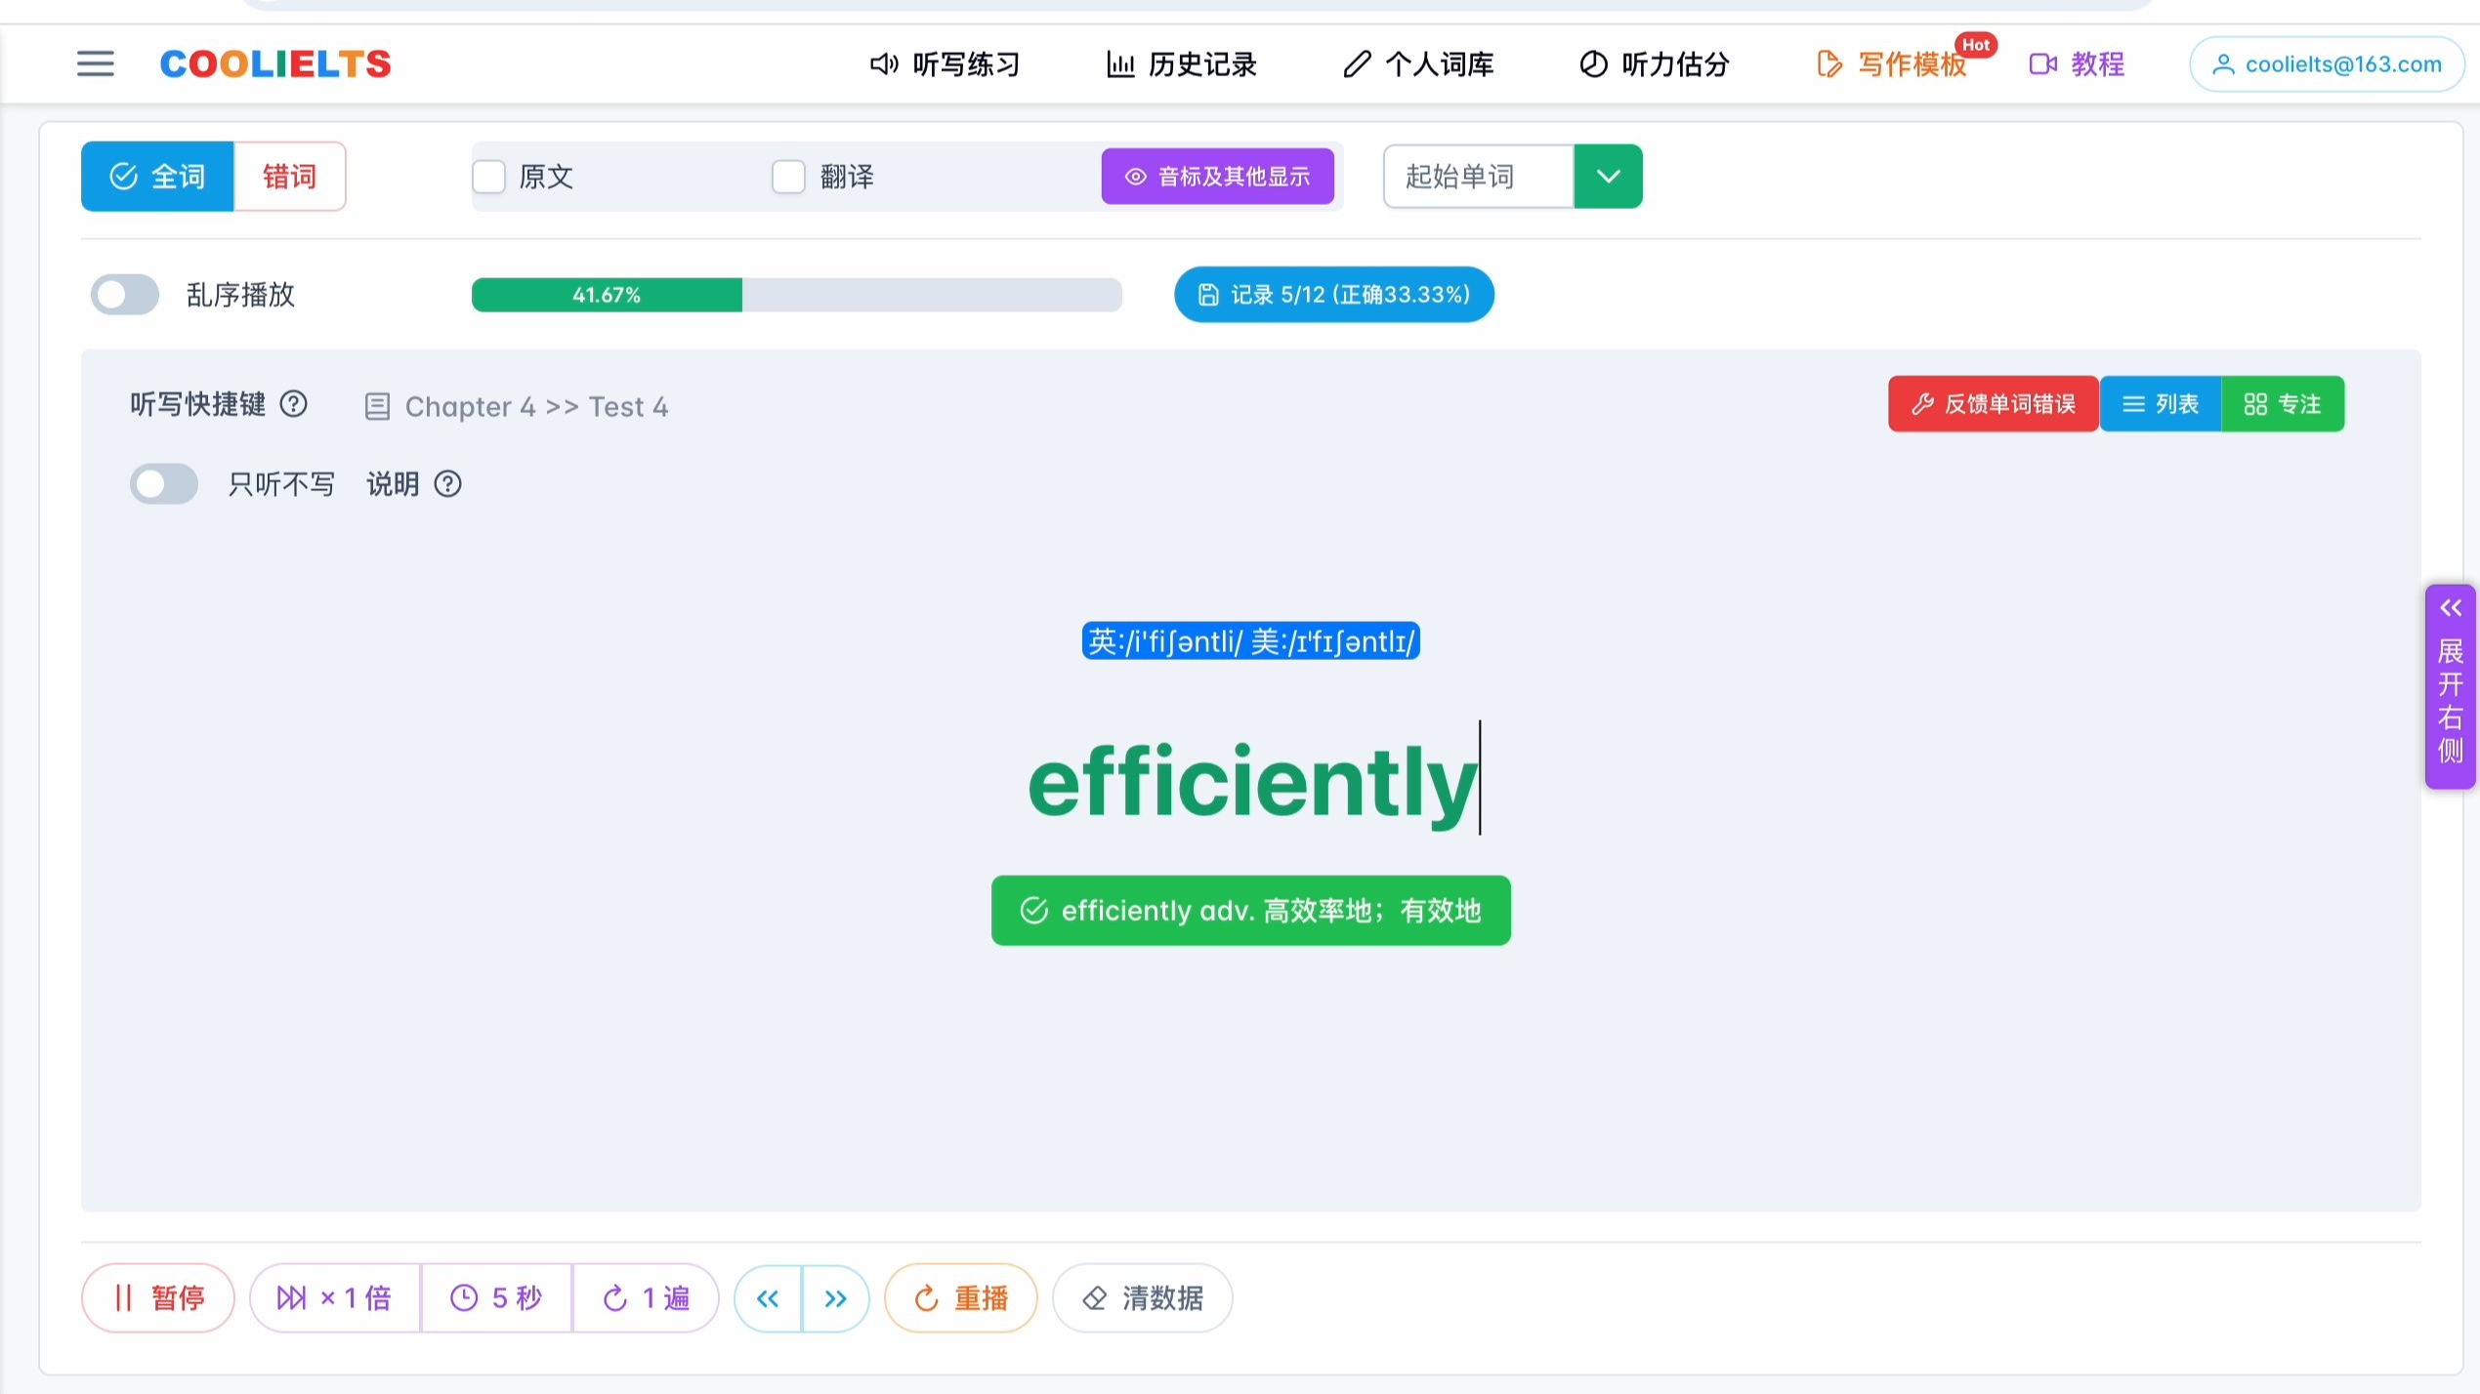Select the 列表 list view

[2161, 403]
